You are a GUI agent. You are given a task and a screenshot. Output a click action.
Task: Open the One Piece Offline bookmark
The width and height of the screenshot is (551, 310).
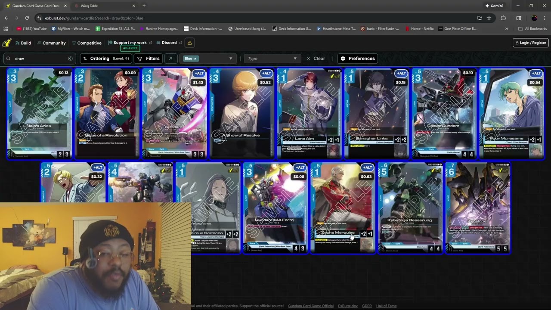click(457, 29)
